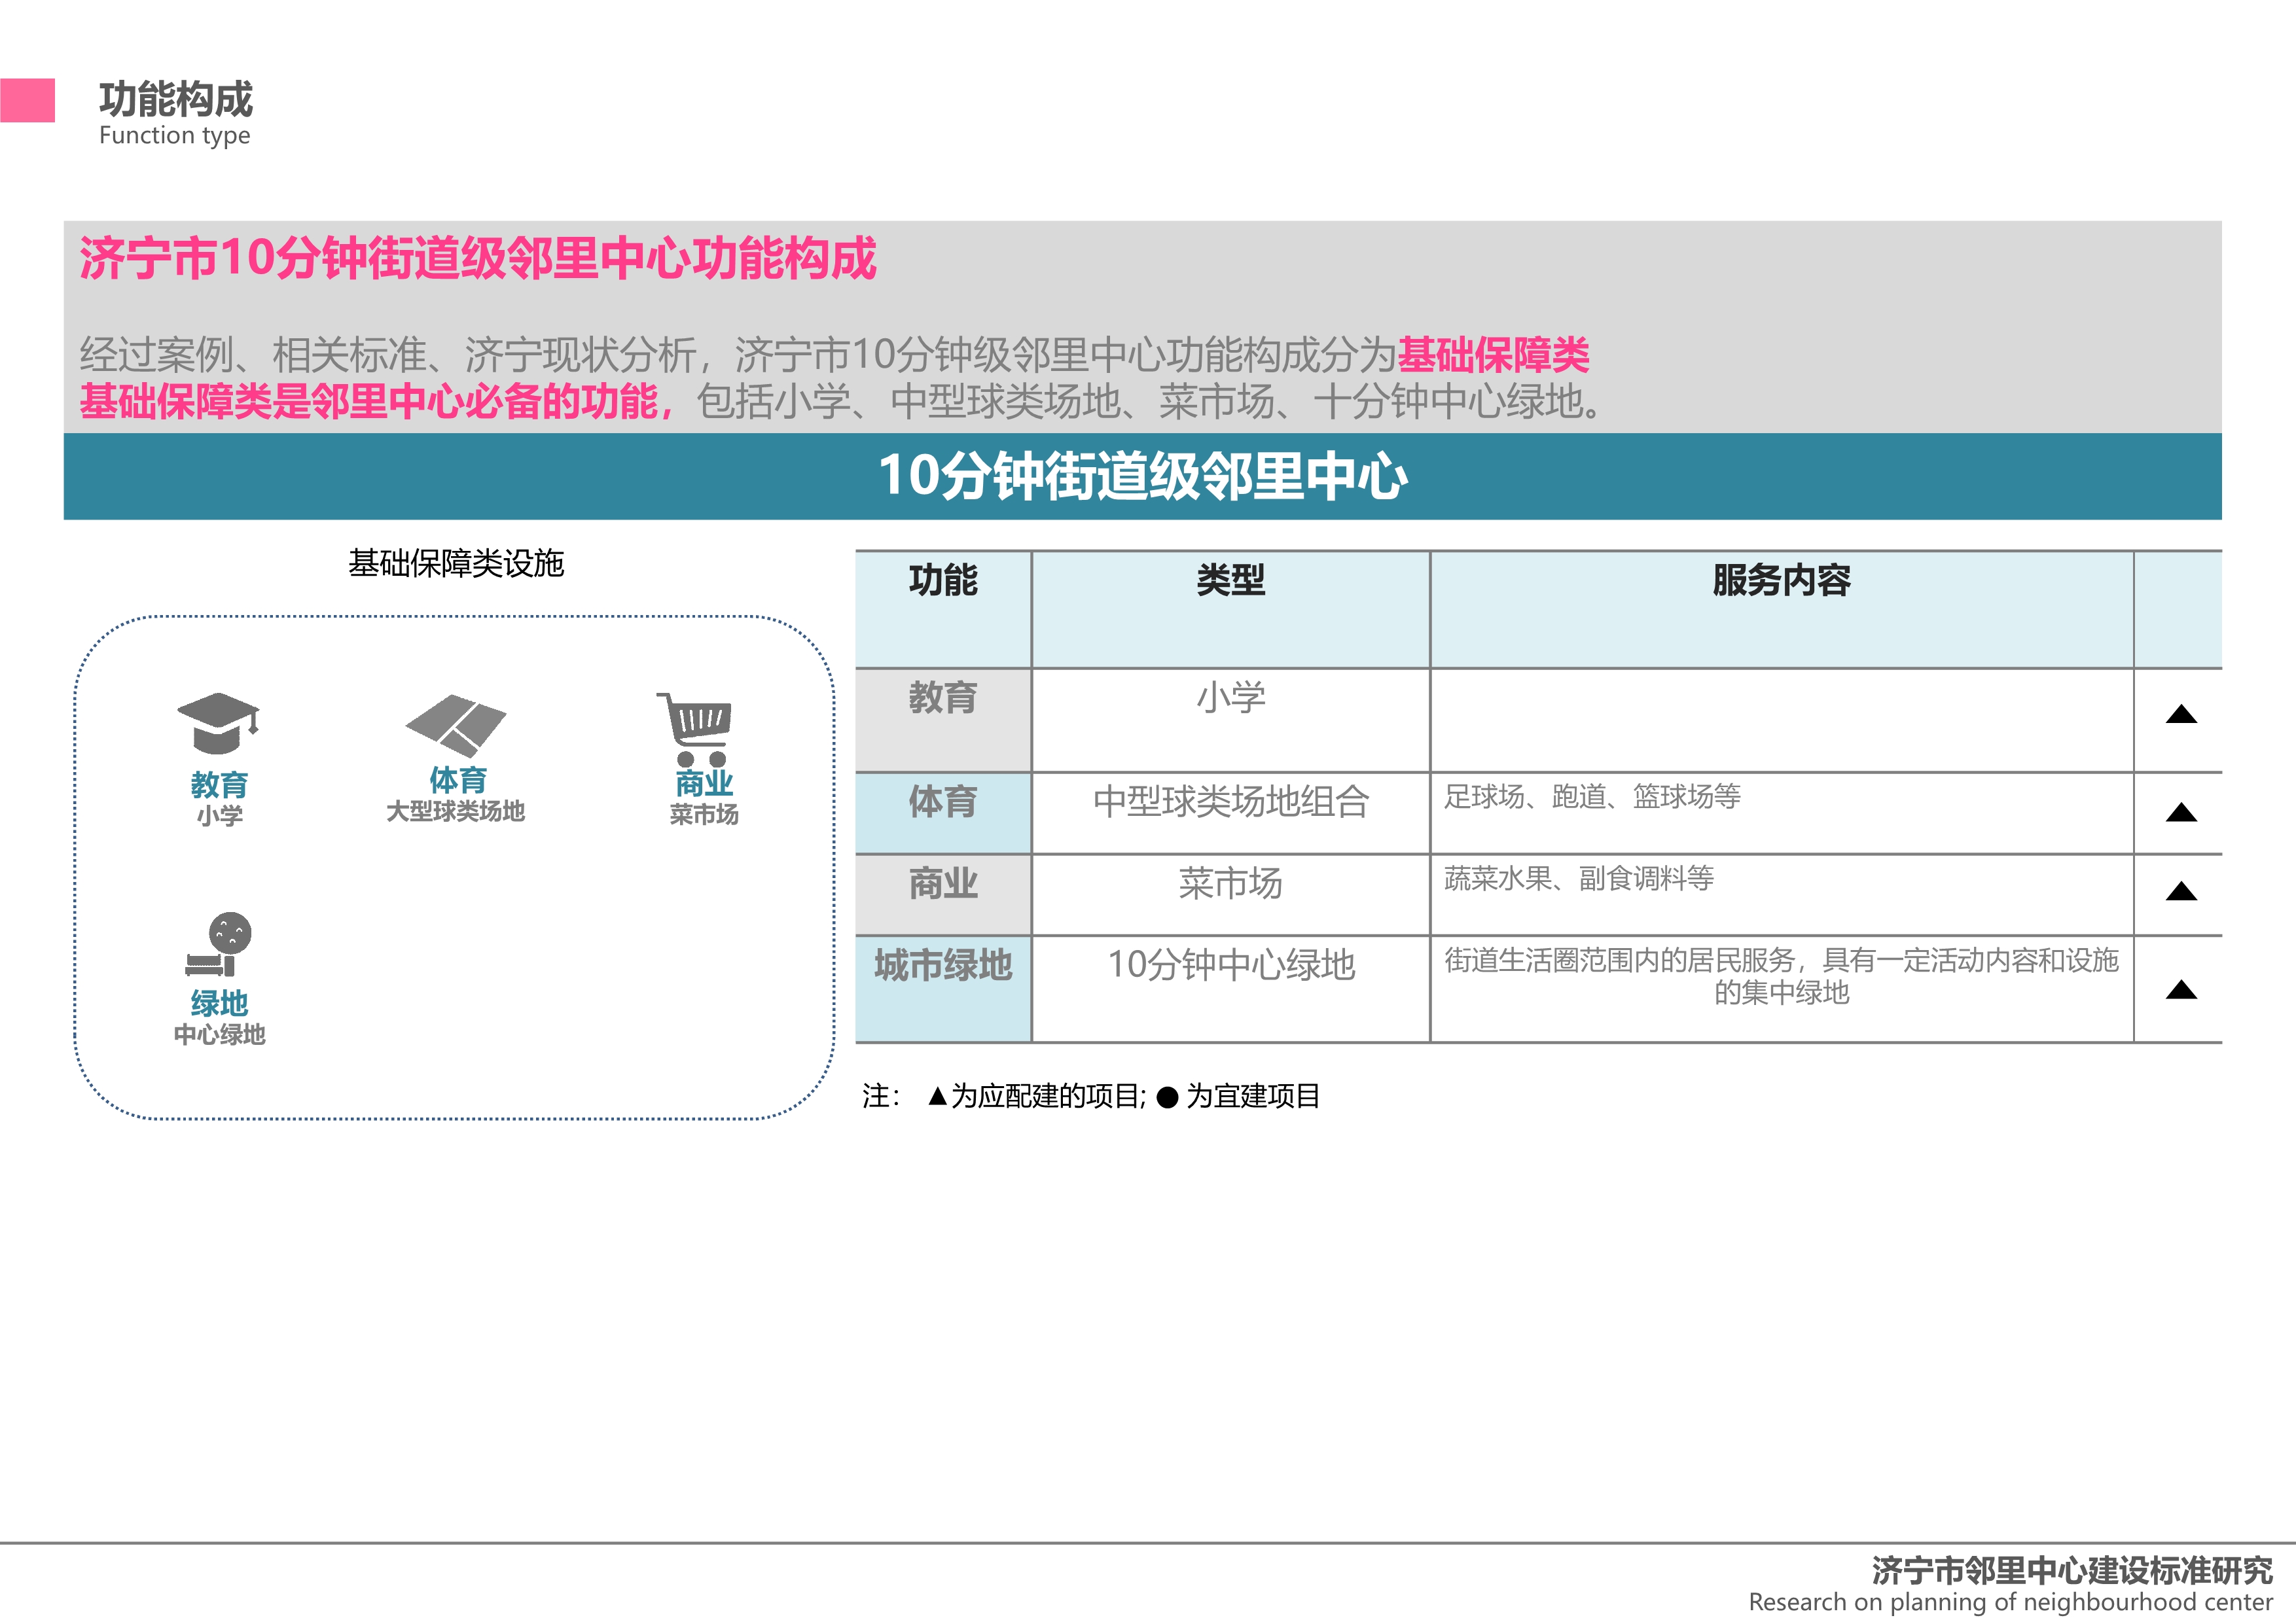Click the 'Function type' subtitle
The width and height of the screenshot is (2296, 1622).
point(175,136)
